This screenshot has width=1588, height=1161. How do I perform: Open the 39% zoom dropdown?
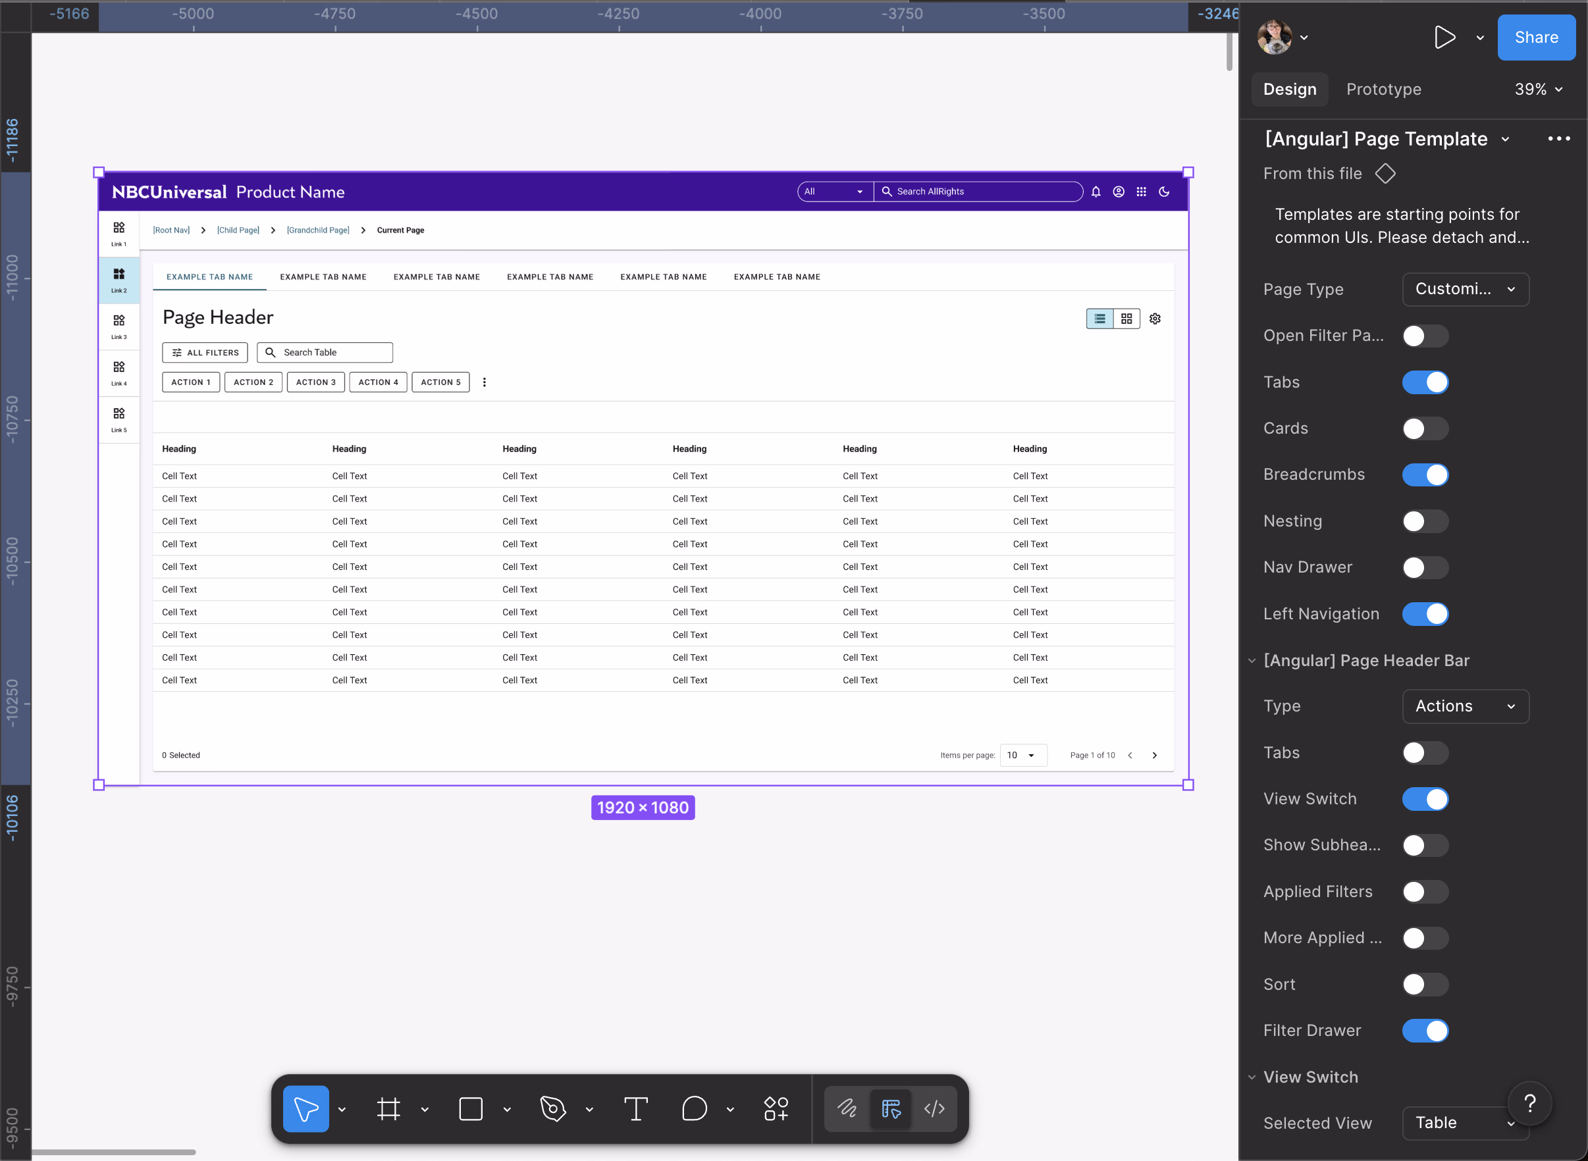click(1538, 90)
